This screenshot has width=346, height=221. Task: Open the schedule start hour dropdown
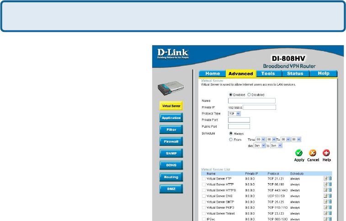coord(261,139)
